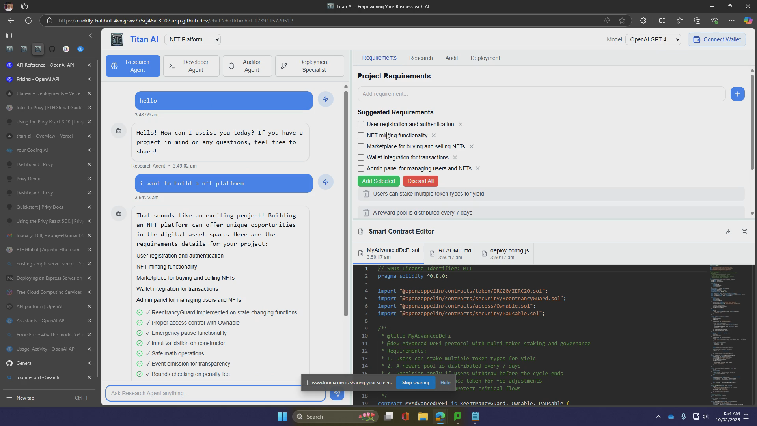Send message with the paper plane icon
The width and height of the screenshot is (757, 426).
point(337,394)
